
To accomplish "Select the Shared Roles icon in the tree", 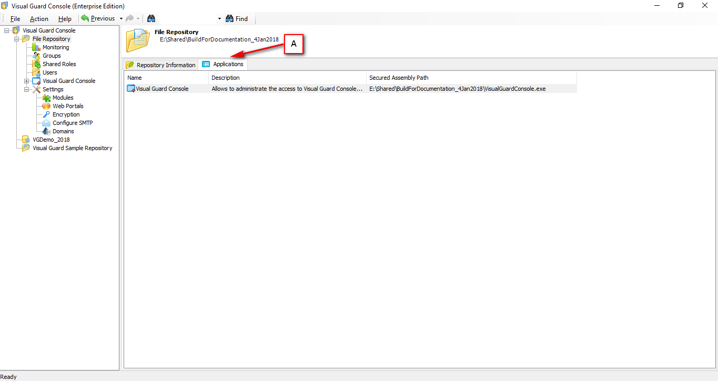I will pos(36,64).
